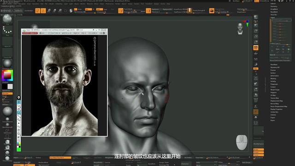Expand the Surface subpalette
This screenshot has width=295, height=166.
coord(273,73)
